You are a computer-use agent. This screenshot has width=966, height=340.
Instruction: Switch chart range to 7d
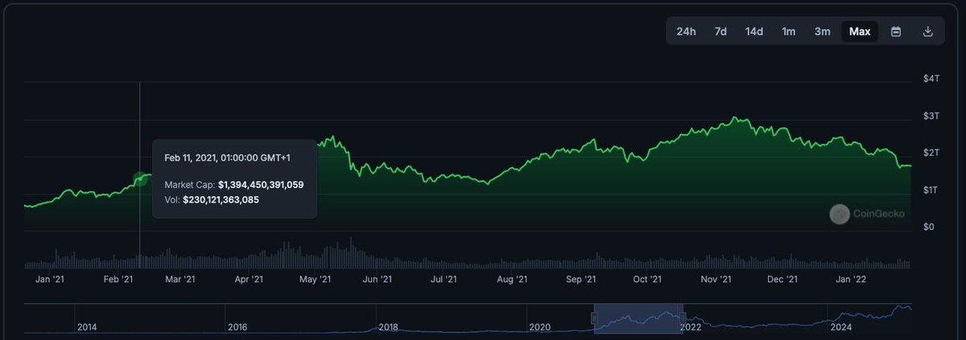(720, 31)
